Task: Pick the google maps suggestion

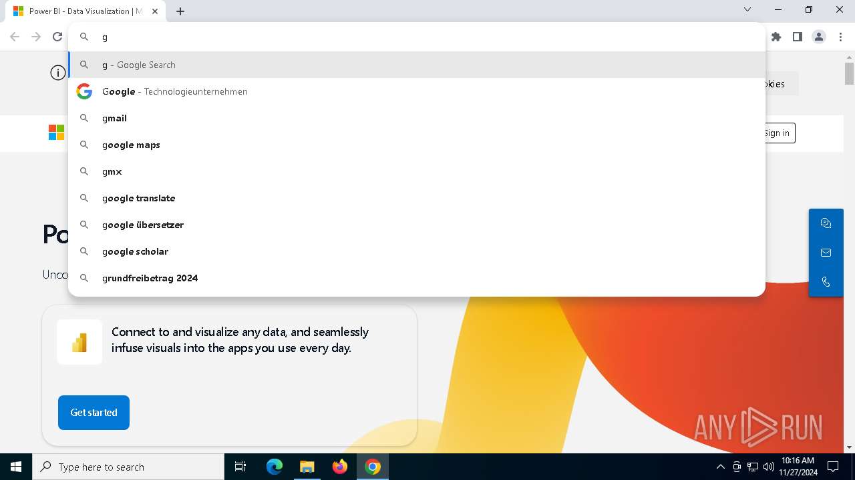Action: click(417, 145)
